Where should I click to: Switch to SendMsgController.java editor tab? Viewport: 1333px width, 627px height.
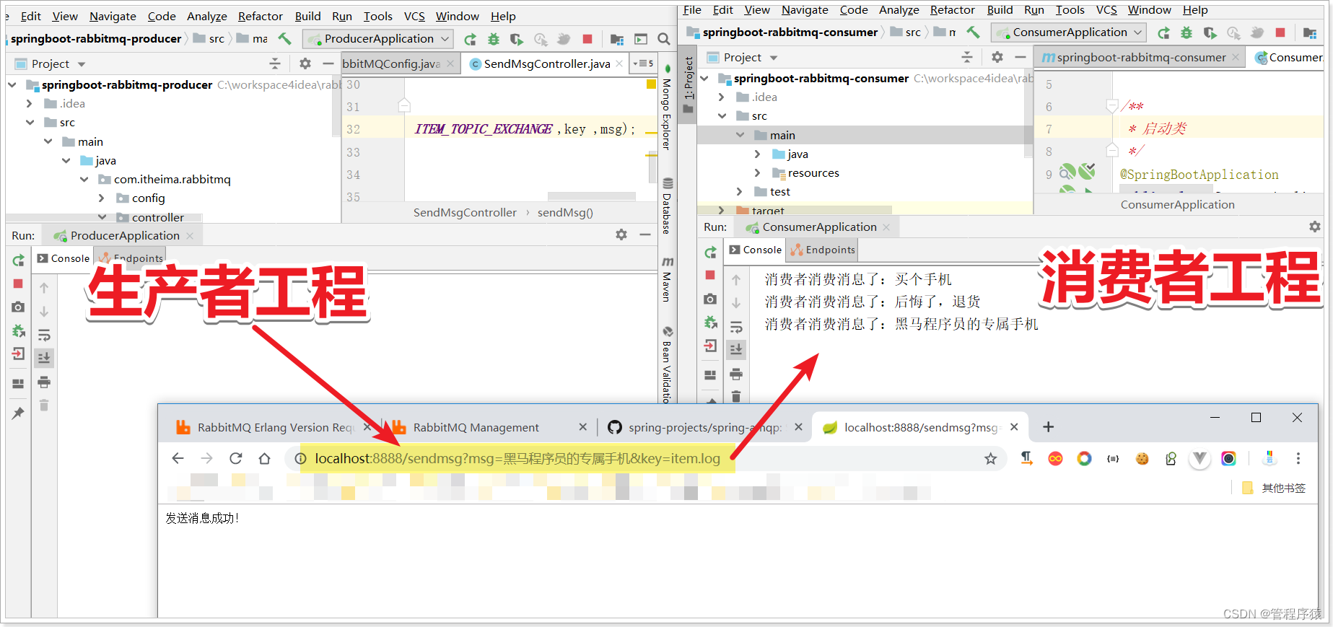(546, 63)
